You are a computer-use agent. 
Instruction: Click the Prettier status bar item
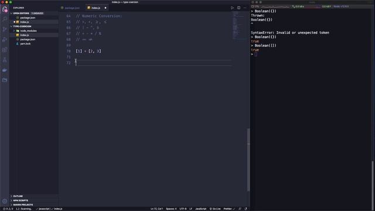[x=229, y=209]
